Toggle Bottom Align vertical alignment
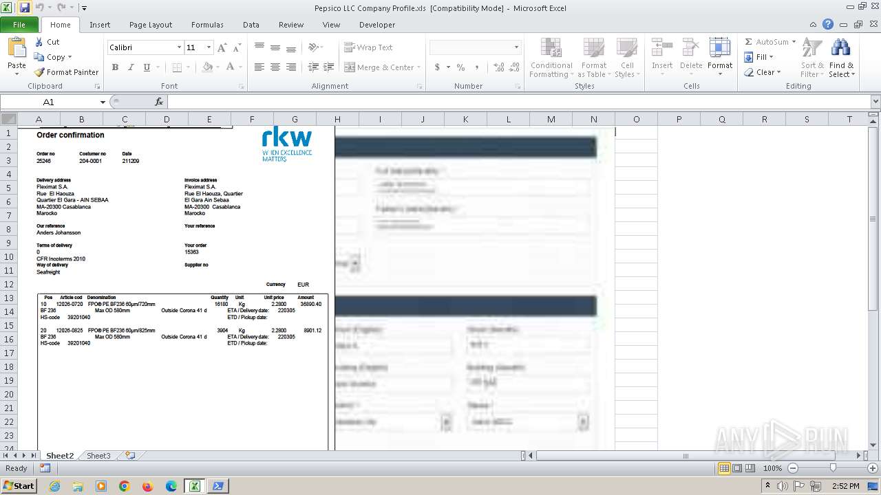 (290, 47)
